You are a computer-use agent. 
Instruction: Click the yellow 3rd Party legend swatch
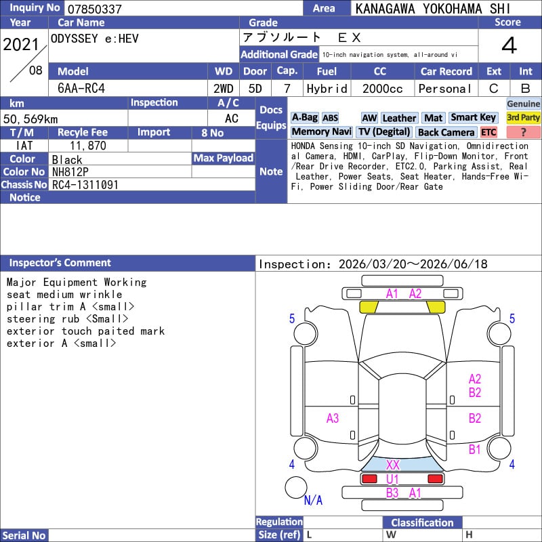pos(523,118)
